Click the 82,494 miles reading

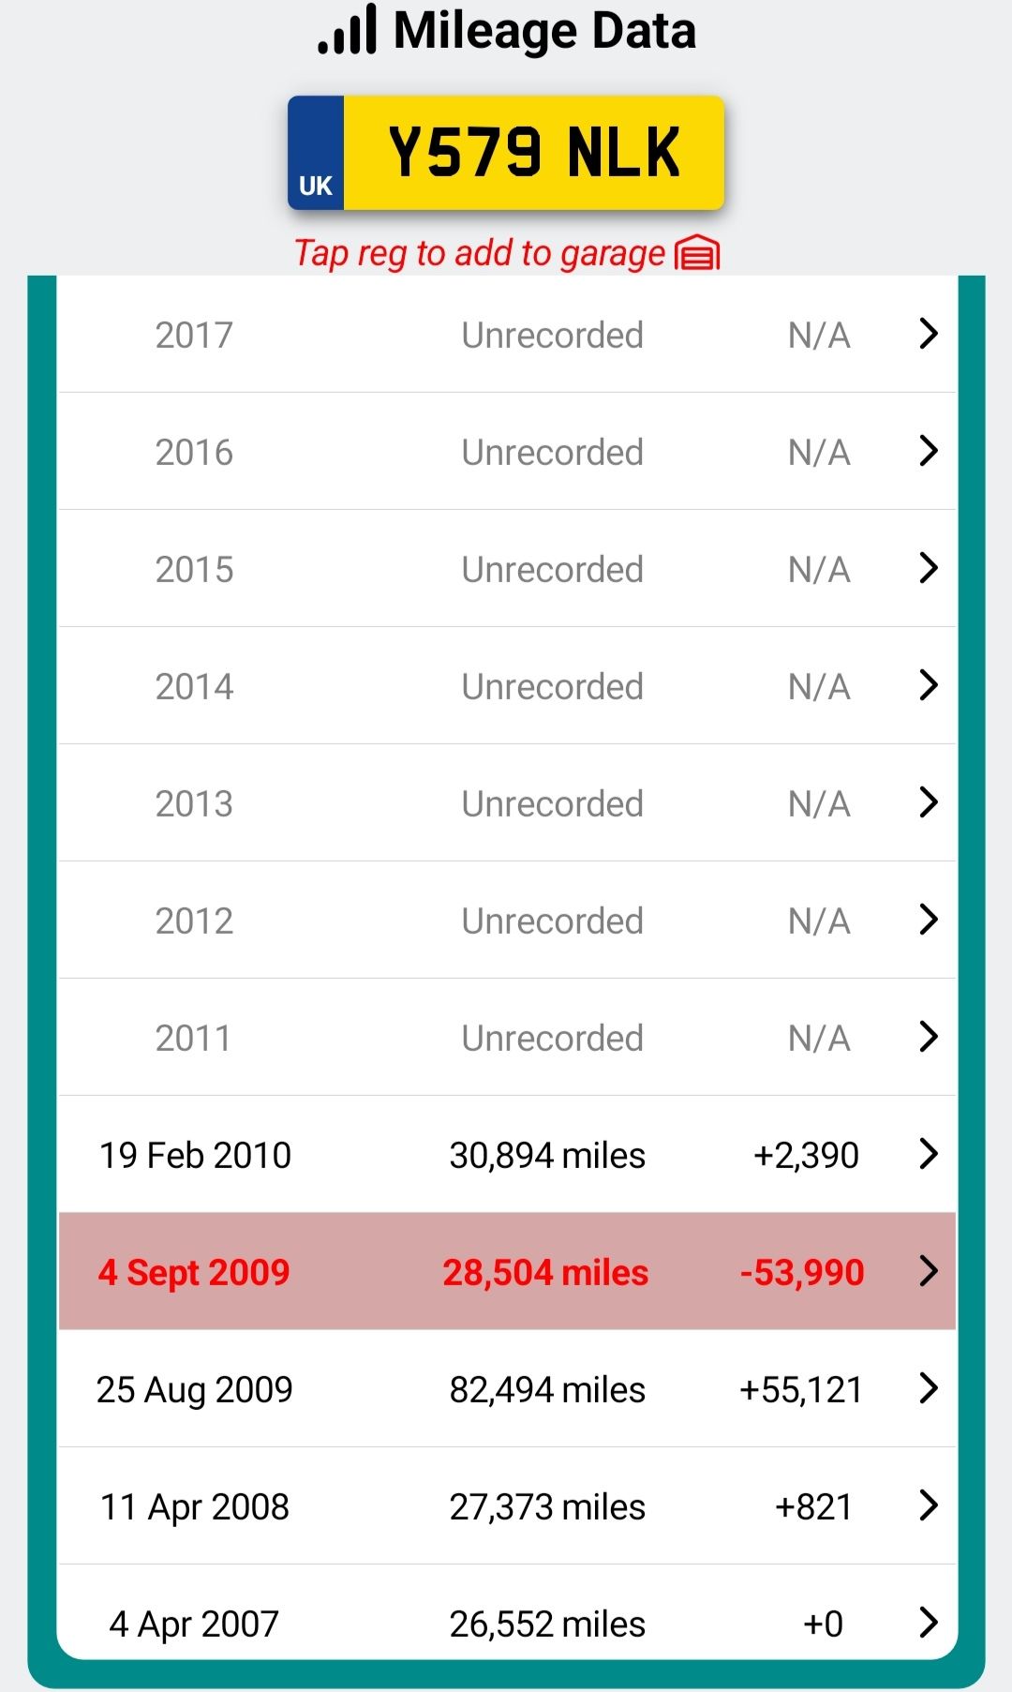click(x=547, y=1389)
